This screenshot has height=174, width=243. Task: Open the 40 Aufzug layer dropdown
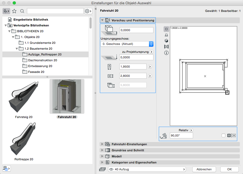click(x=147, y=169)
